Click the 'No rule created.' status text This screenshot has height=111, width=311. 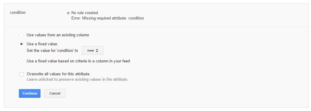pos(85,13)
